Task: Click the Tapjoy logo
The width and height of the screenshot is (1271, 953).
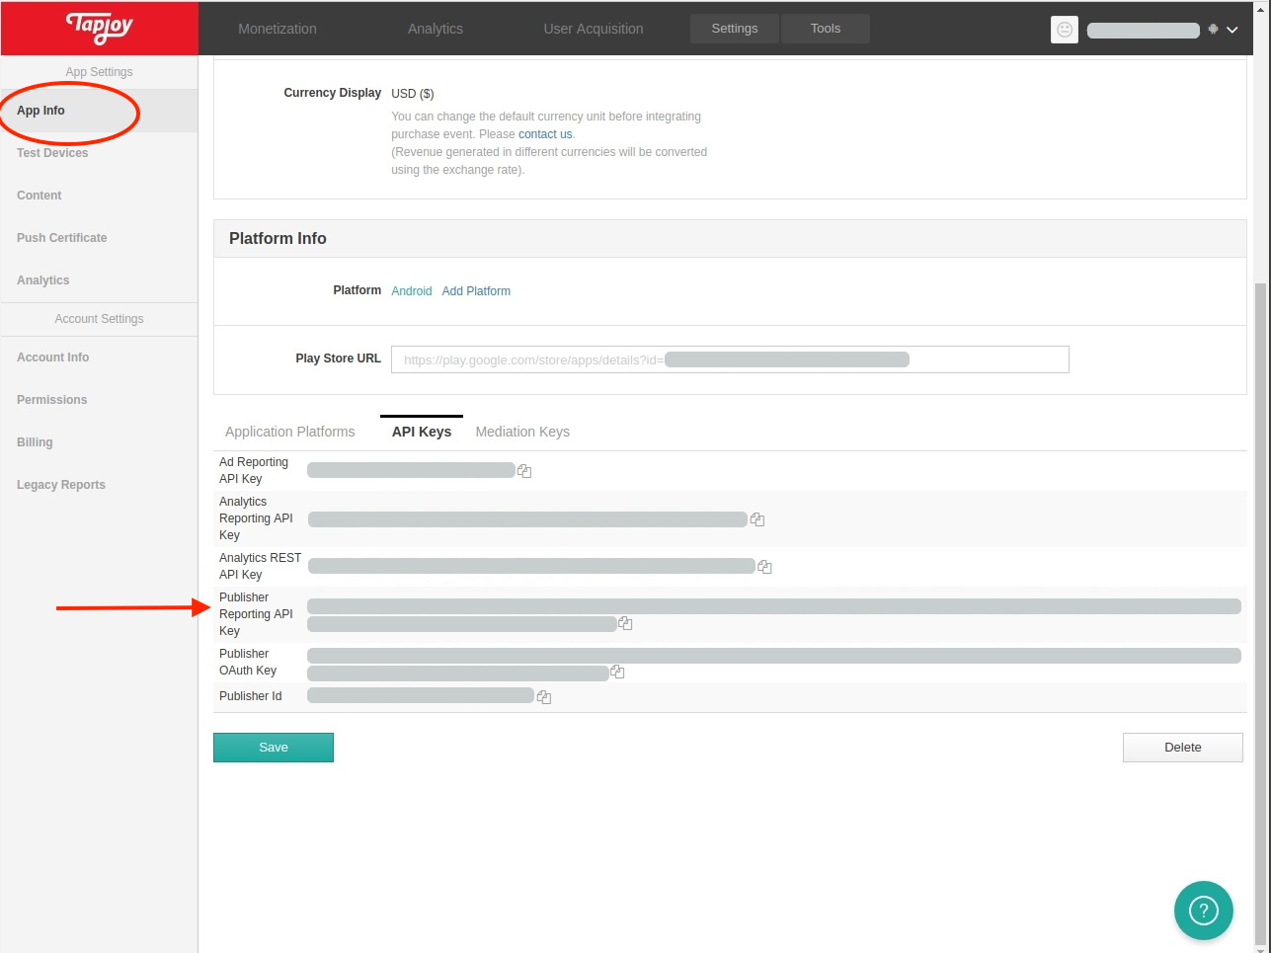Action: (x=99, y=29)
